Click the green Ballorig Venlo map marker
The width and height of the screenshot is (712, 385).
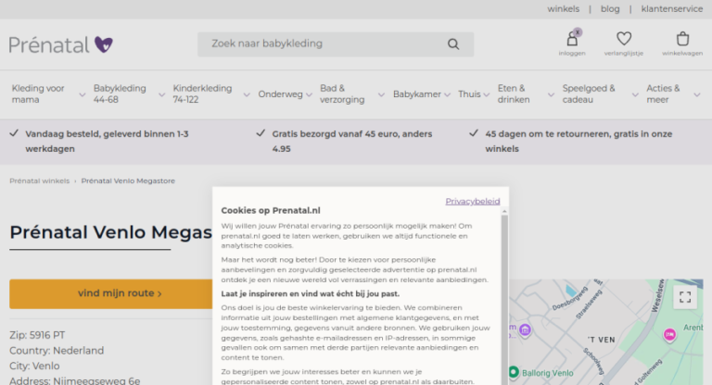514,372
